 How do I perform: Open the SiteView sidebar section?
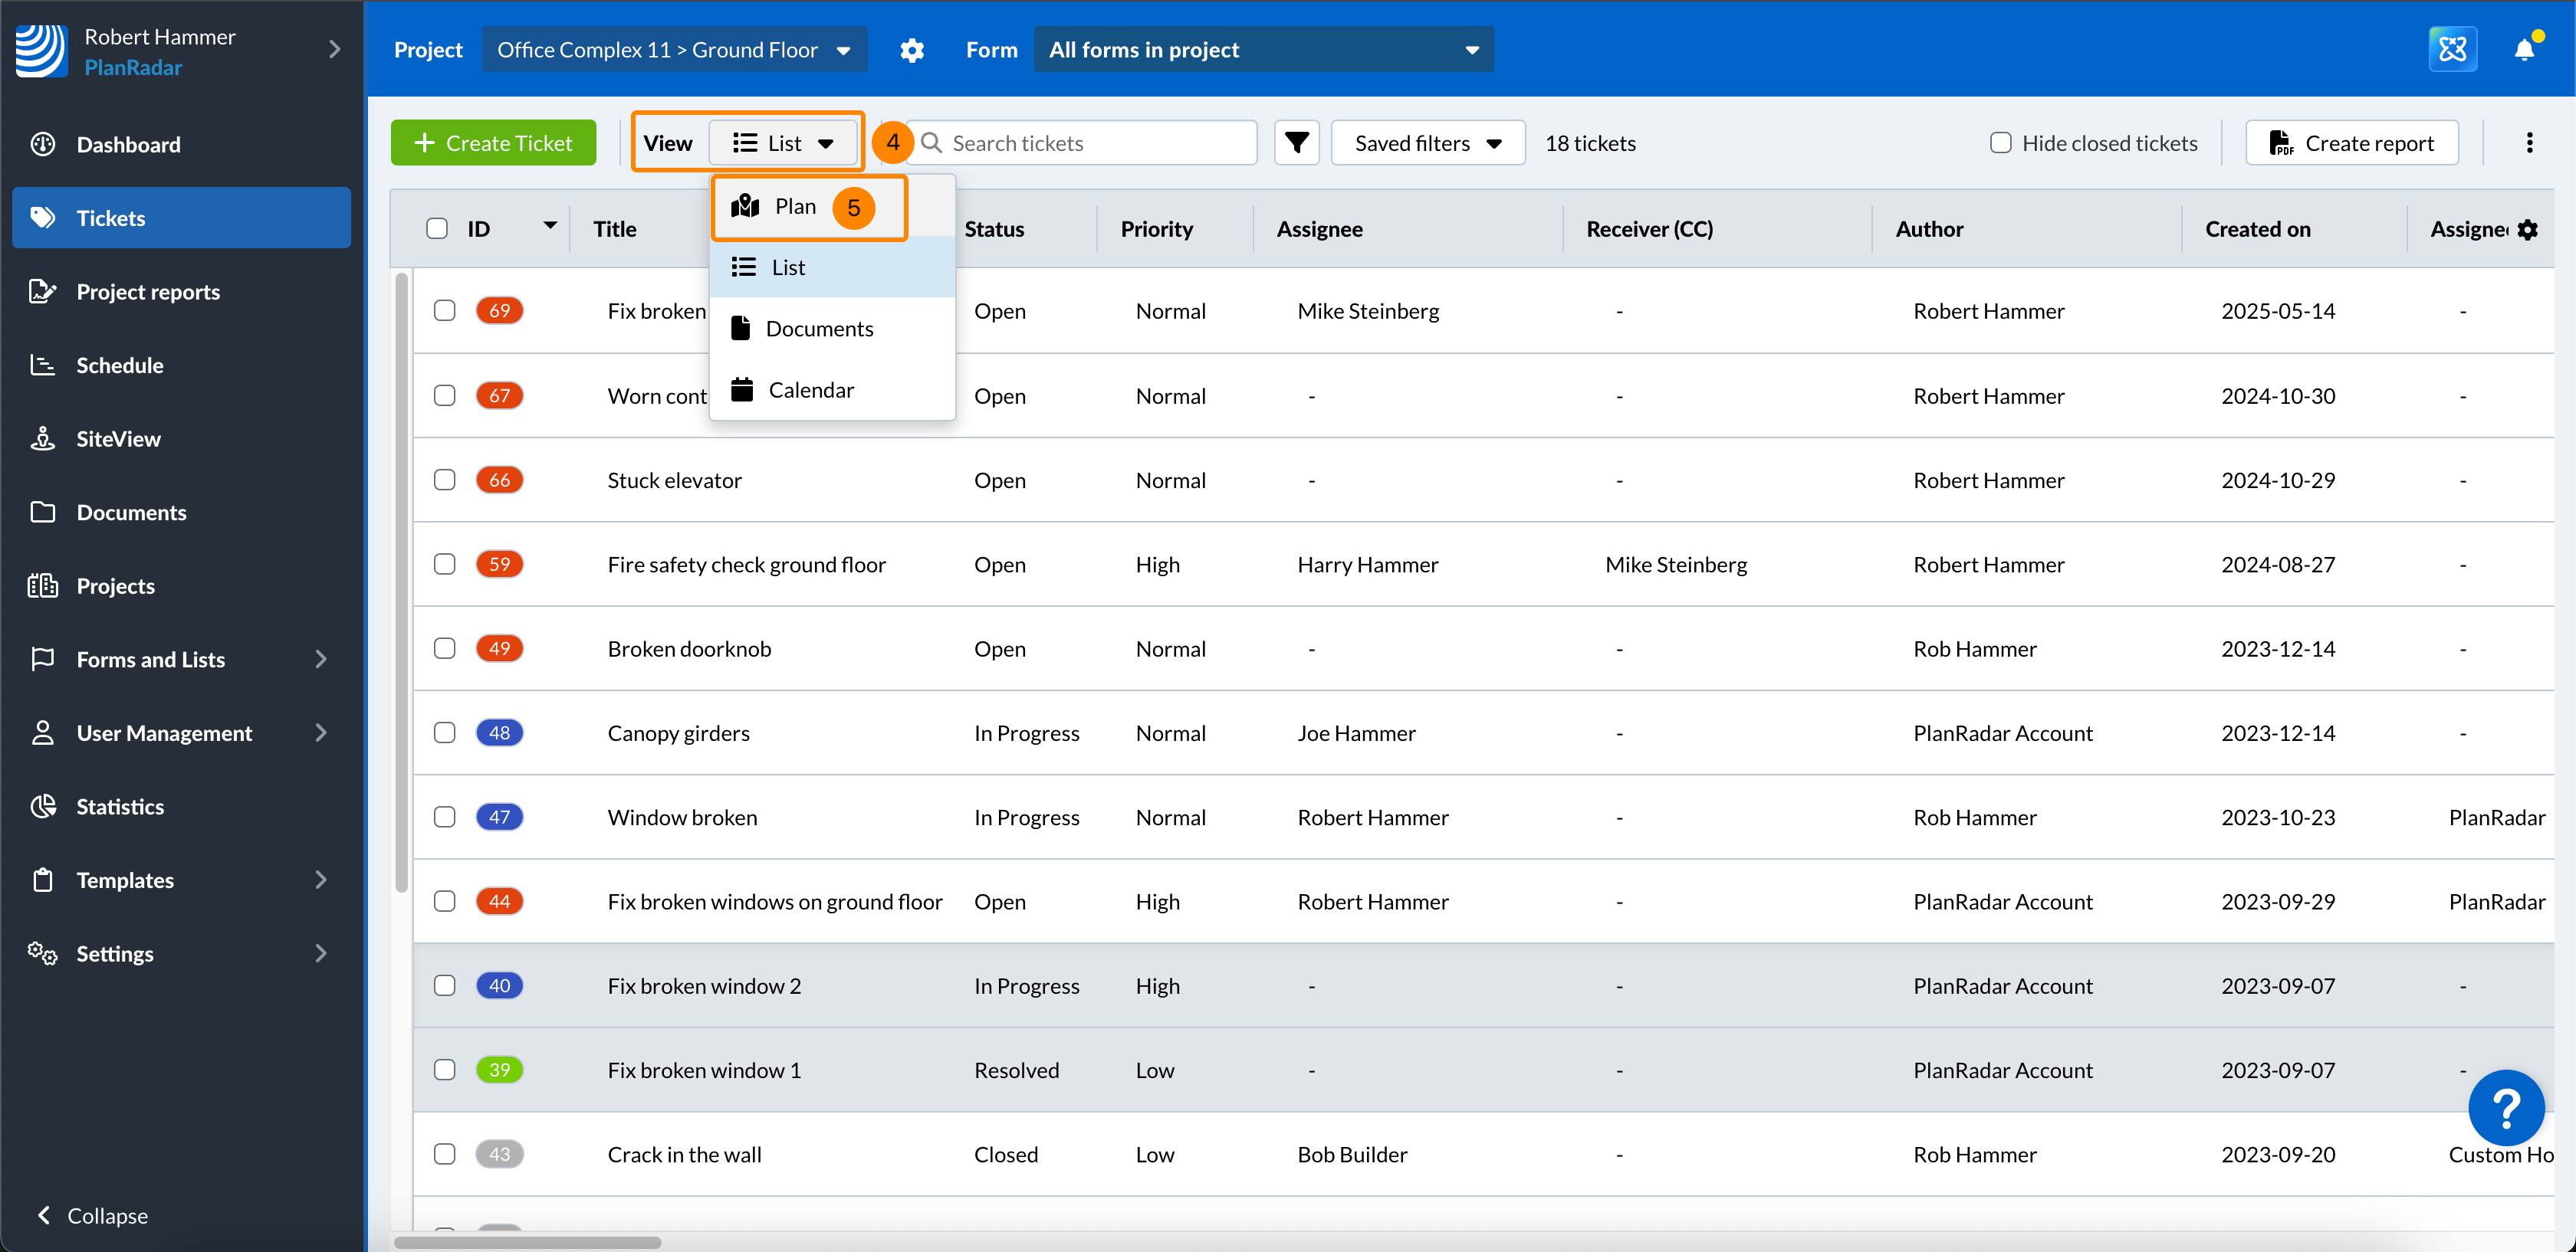118,438
